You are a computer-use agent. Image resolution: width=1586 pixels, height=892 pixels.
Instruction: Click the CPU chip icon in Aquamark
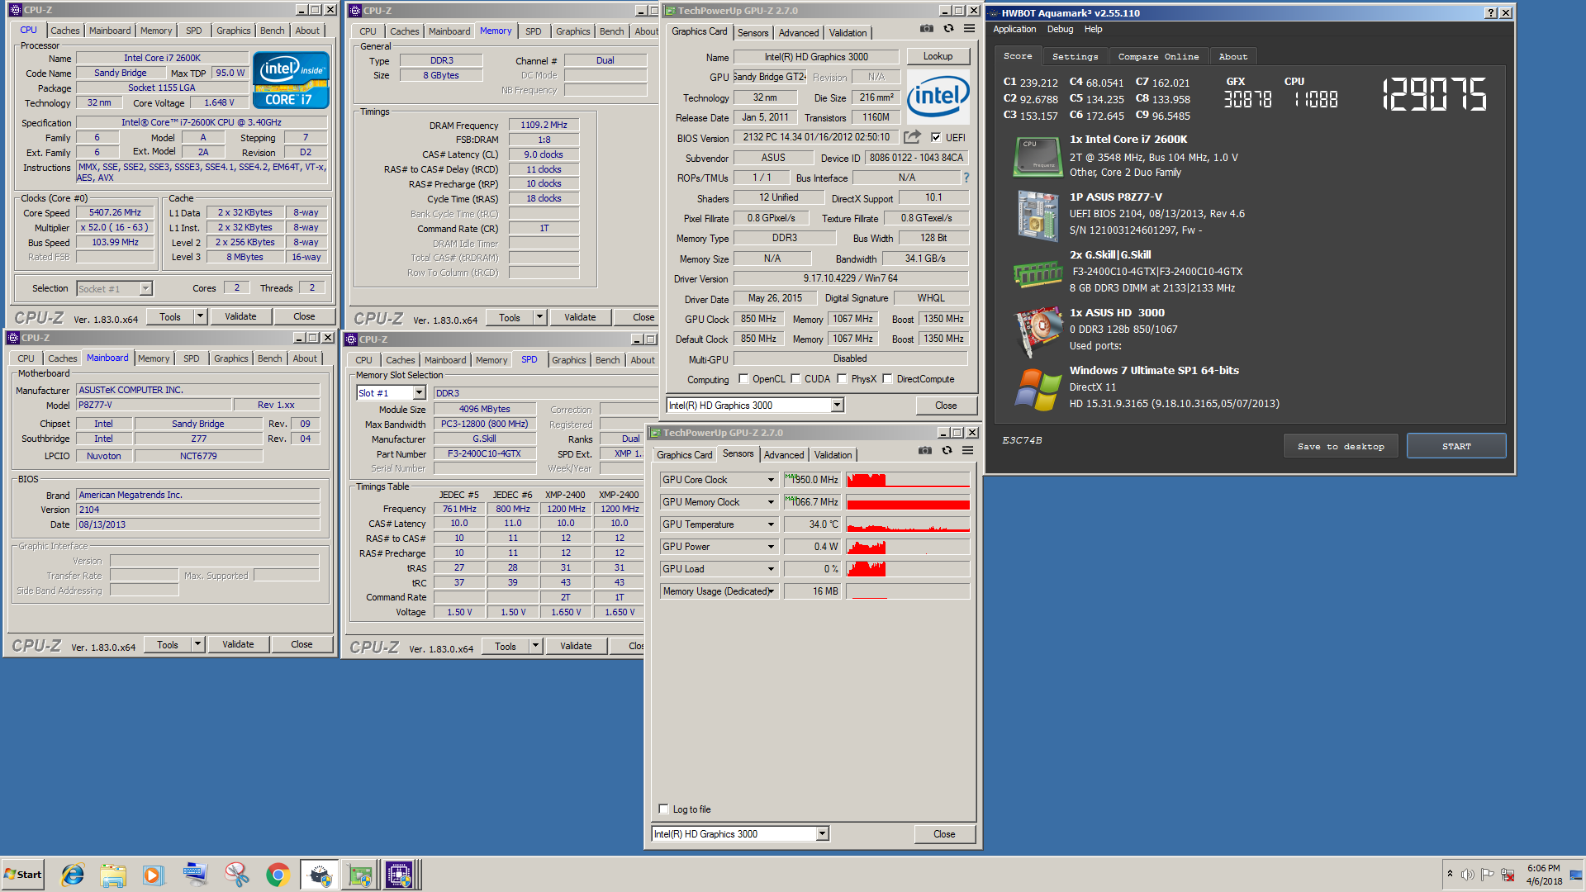[1038, 157]
